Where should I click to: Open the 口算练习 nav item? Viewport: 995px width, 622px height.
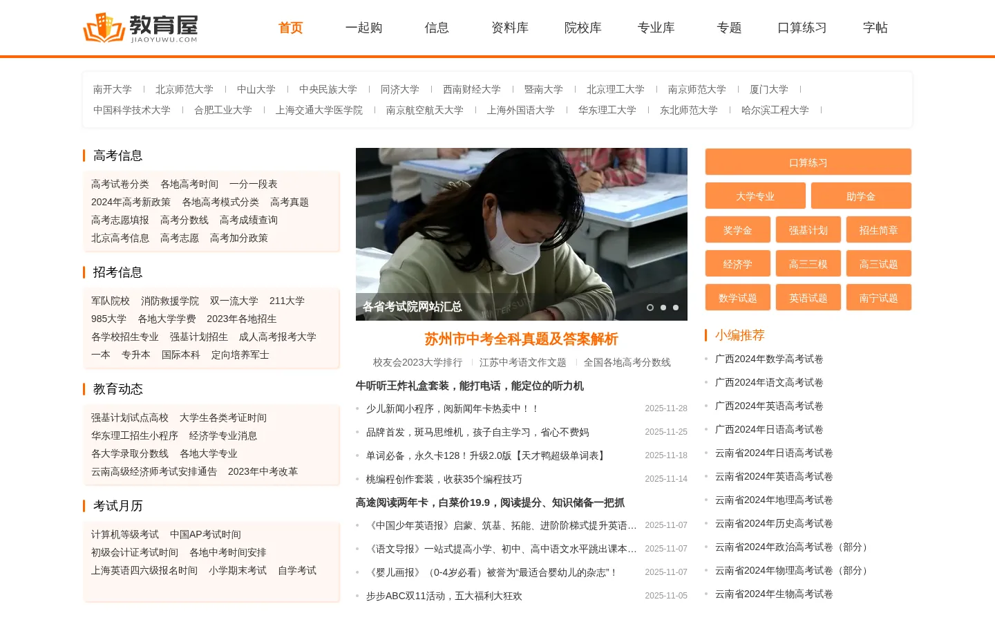pyautogui.click(x=802, y=28)
